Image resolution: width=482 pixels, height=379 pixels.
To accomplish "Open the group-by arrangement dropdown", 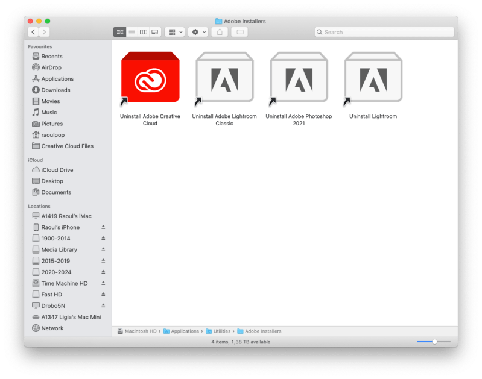I will pyautogui.click(x=175, y=32).
